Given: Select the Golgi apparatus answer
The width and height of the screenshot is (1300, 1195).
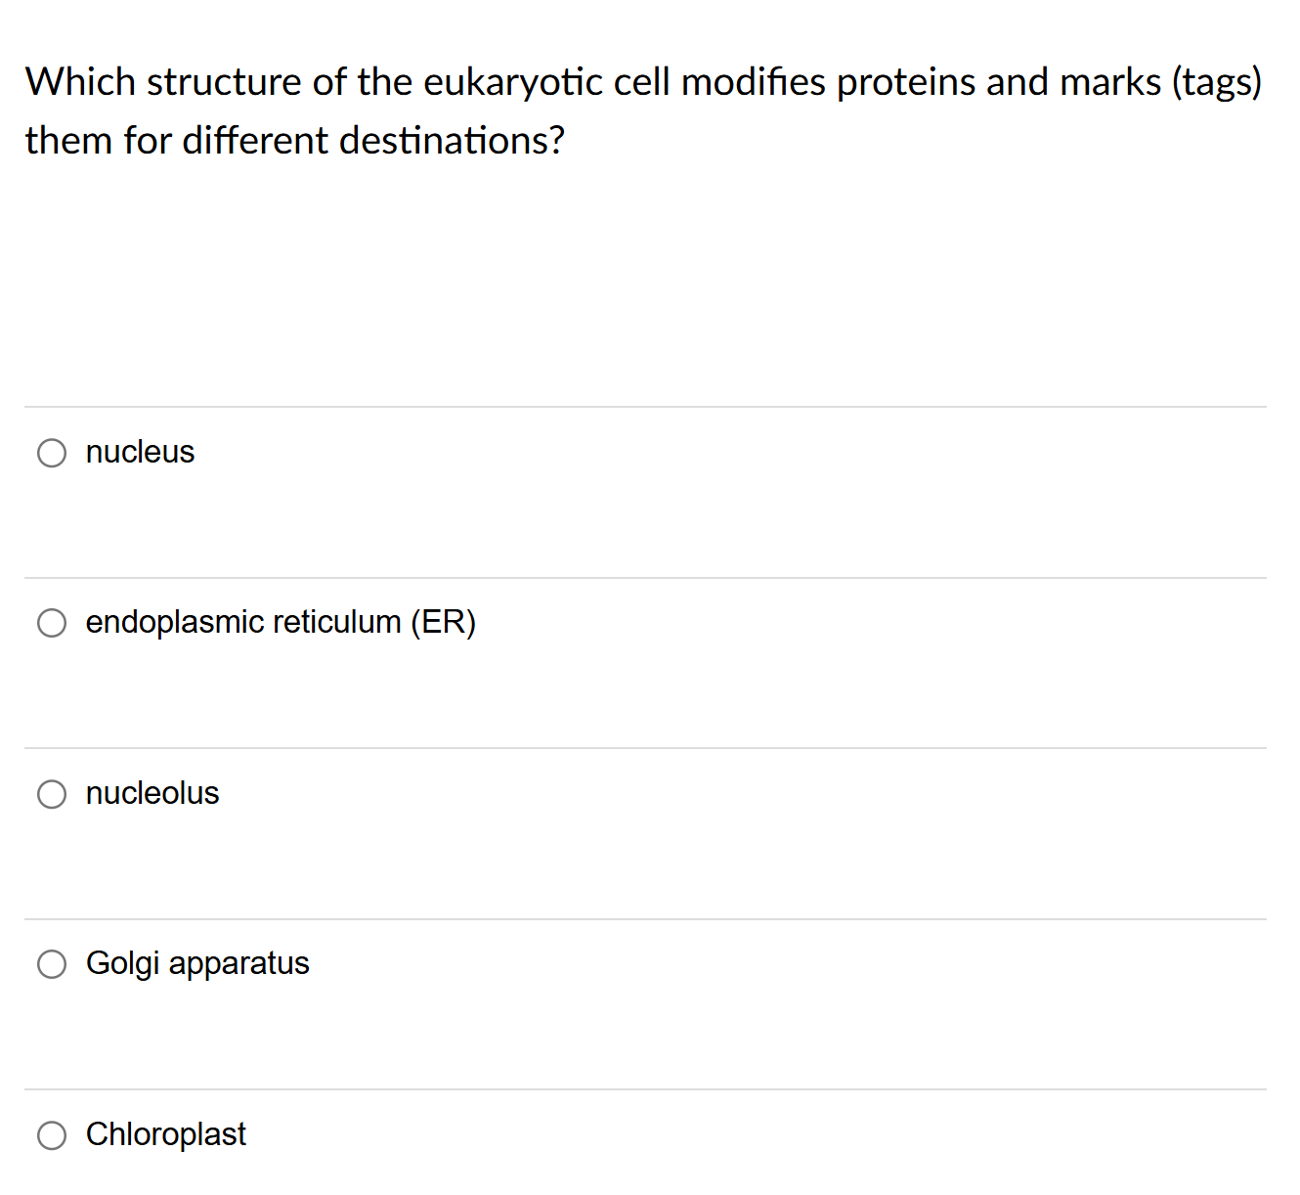Looking at the screenshot, I should pos(52,964).
